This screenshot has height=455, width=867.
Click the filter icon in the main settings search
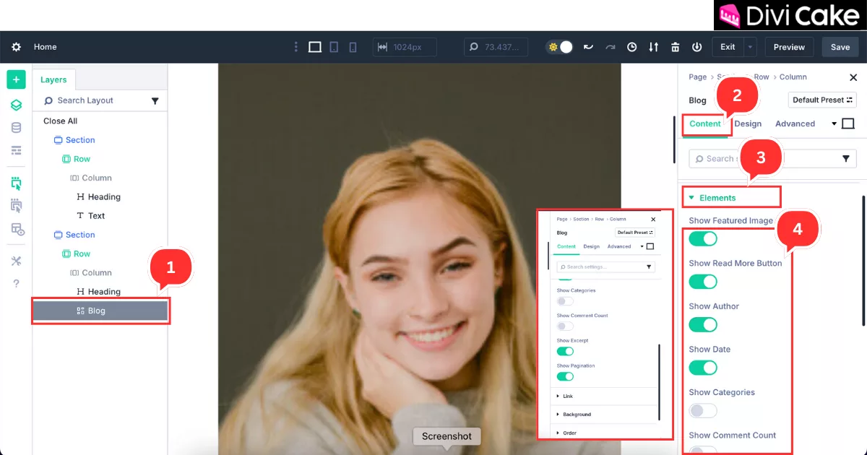click(846, 159)
